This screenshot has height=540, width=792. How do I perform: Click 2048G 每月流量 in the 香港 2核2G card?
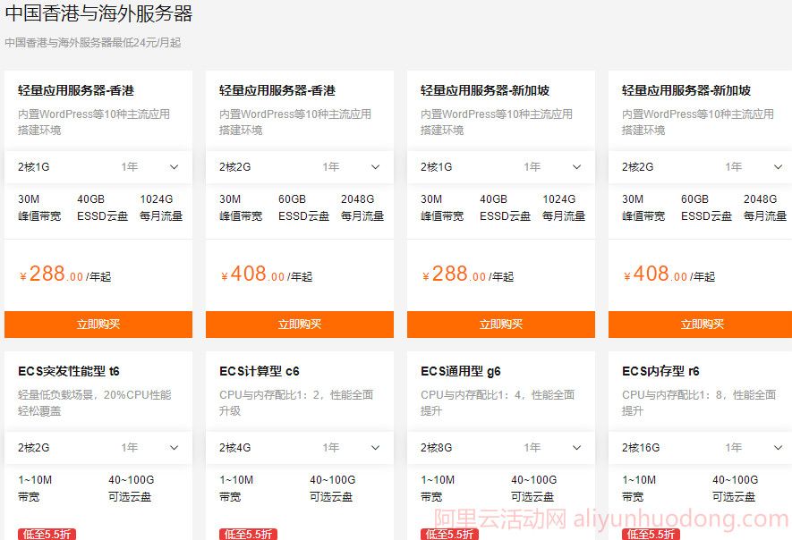362,207
